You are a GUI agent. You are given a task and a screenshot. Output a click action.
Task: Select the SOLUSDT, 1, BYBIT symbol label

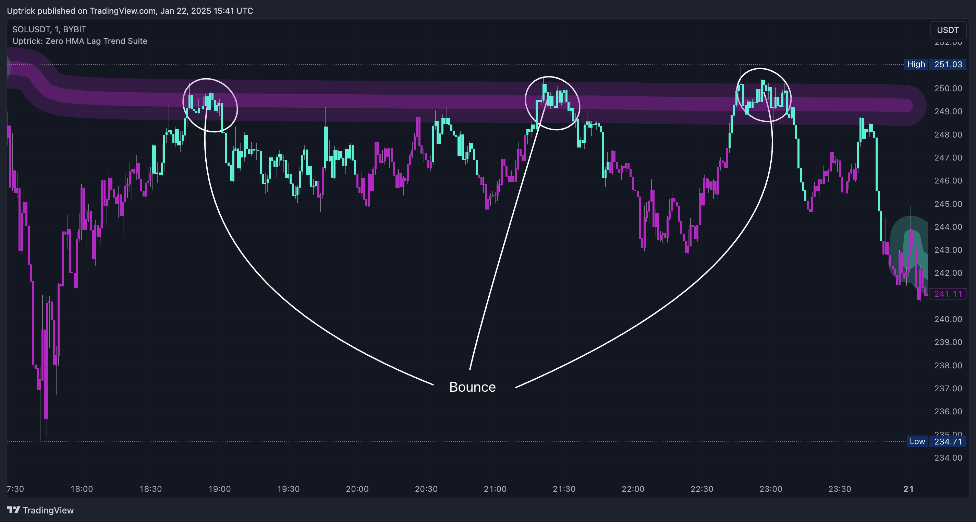click(x=49, y=29)
